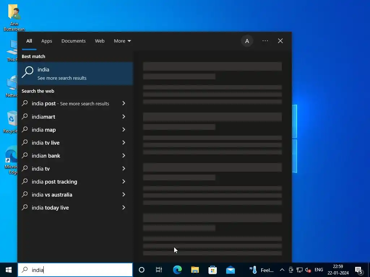Click the muted volume tray icon
The width and height of the screenshot is (370, 277).
click(308, 270)
